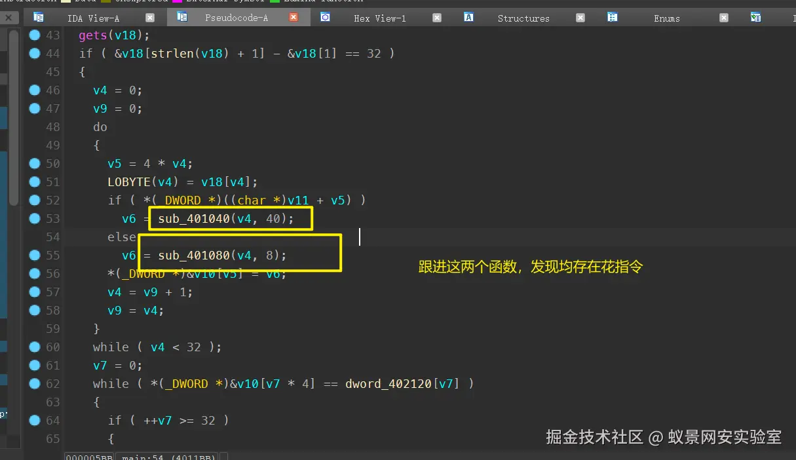Click the gets function name
Screen dimensions: 796x460
pos(93,35)
